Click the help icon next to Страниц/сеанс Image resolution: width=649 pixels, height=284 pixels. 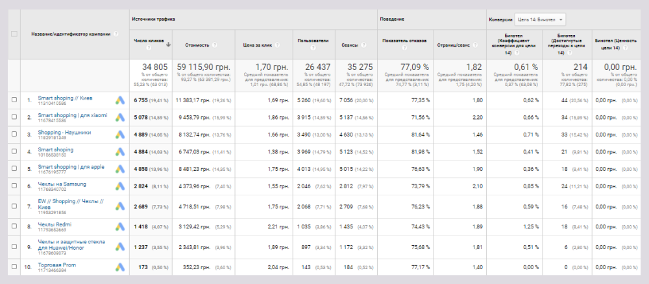pos(475,45)
